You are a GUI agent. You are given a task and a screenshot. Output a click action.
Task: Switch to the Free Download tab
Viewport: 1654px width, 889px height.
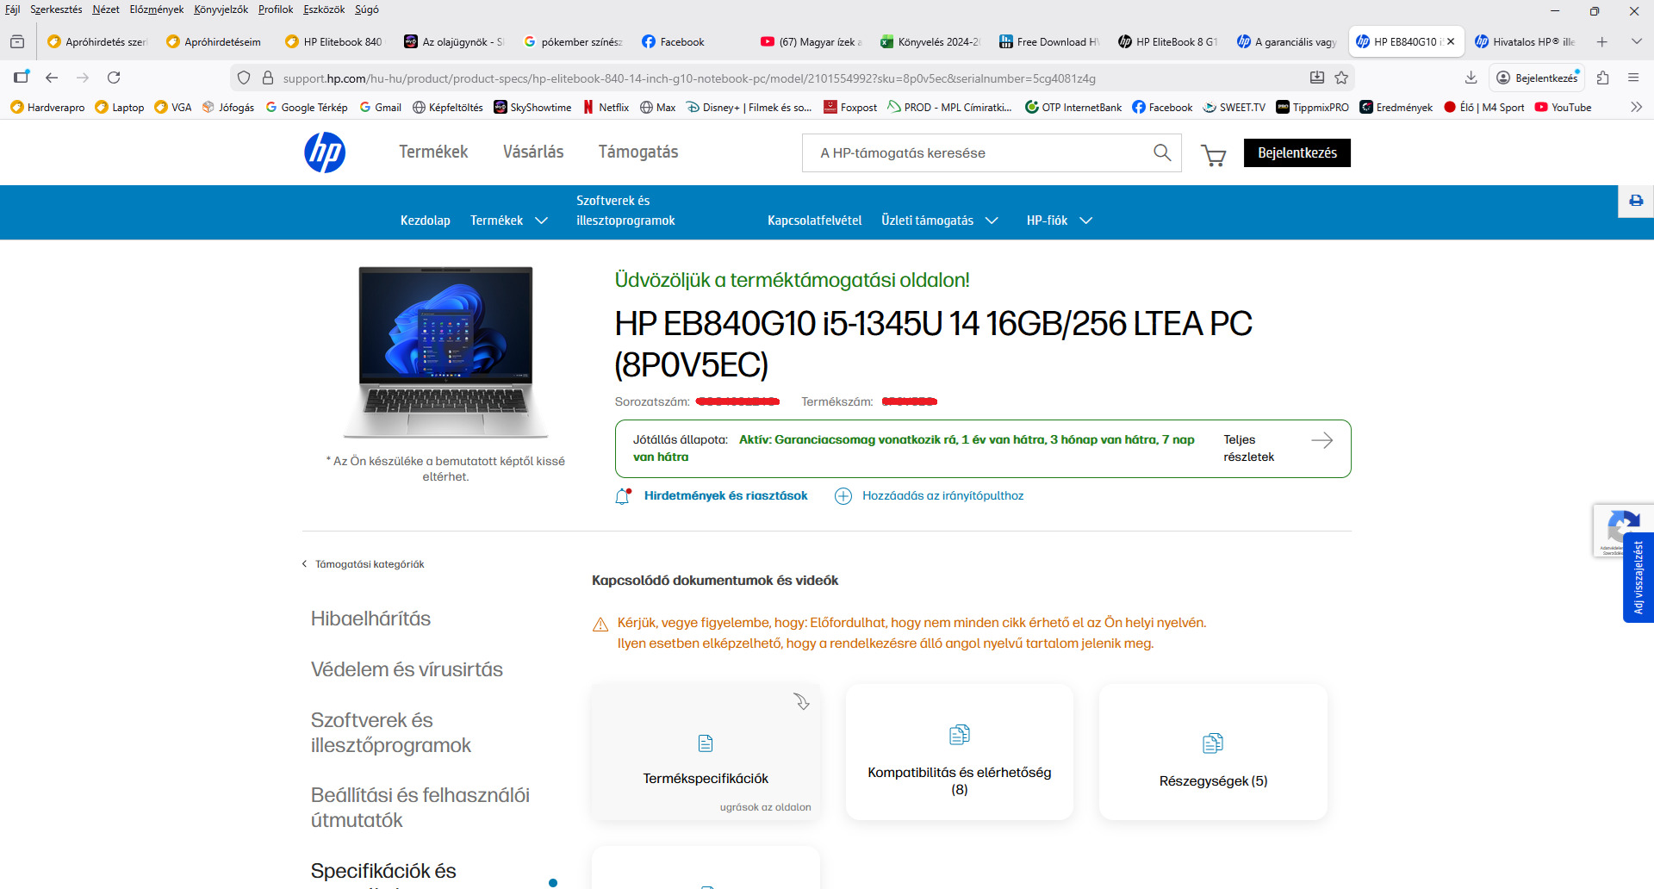point(1049,41)
